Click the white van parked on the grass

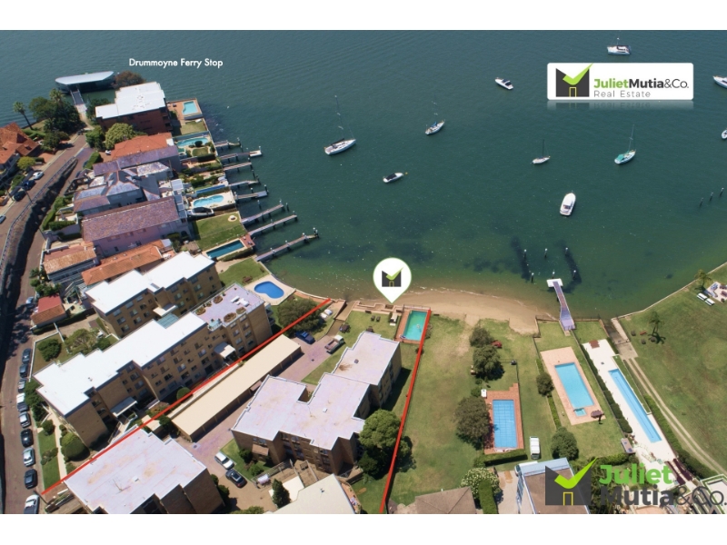click(x=534, y=447)
